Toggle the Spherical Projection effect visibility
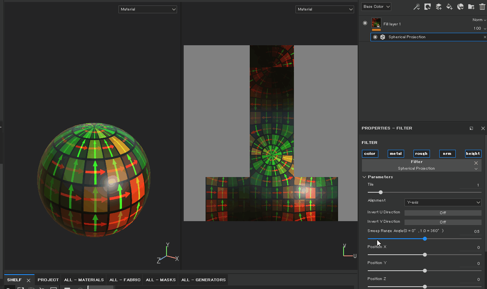The image size is (487, 289). click(x=375, y=37)
